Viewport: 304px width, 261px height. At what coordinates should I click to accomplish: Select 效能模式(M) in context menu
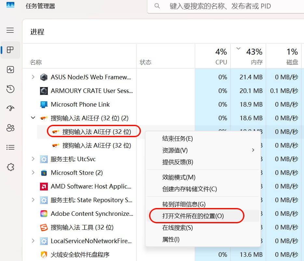click(x=203, y=177)
